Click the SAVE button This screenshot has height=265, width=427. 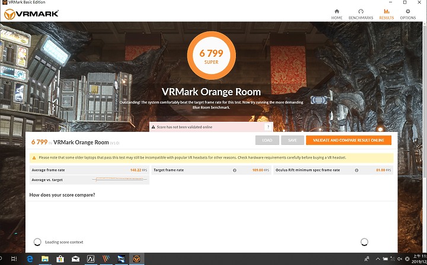click(x=292, y=140)
